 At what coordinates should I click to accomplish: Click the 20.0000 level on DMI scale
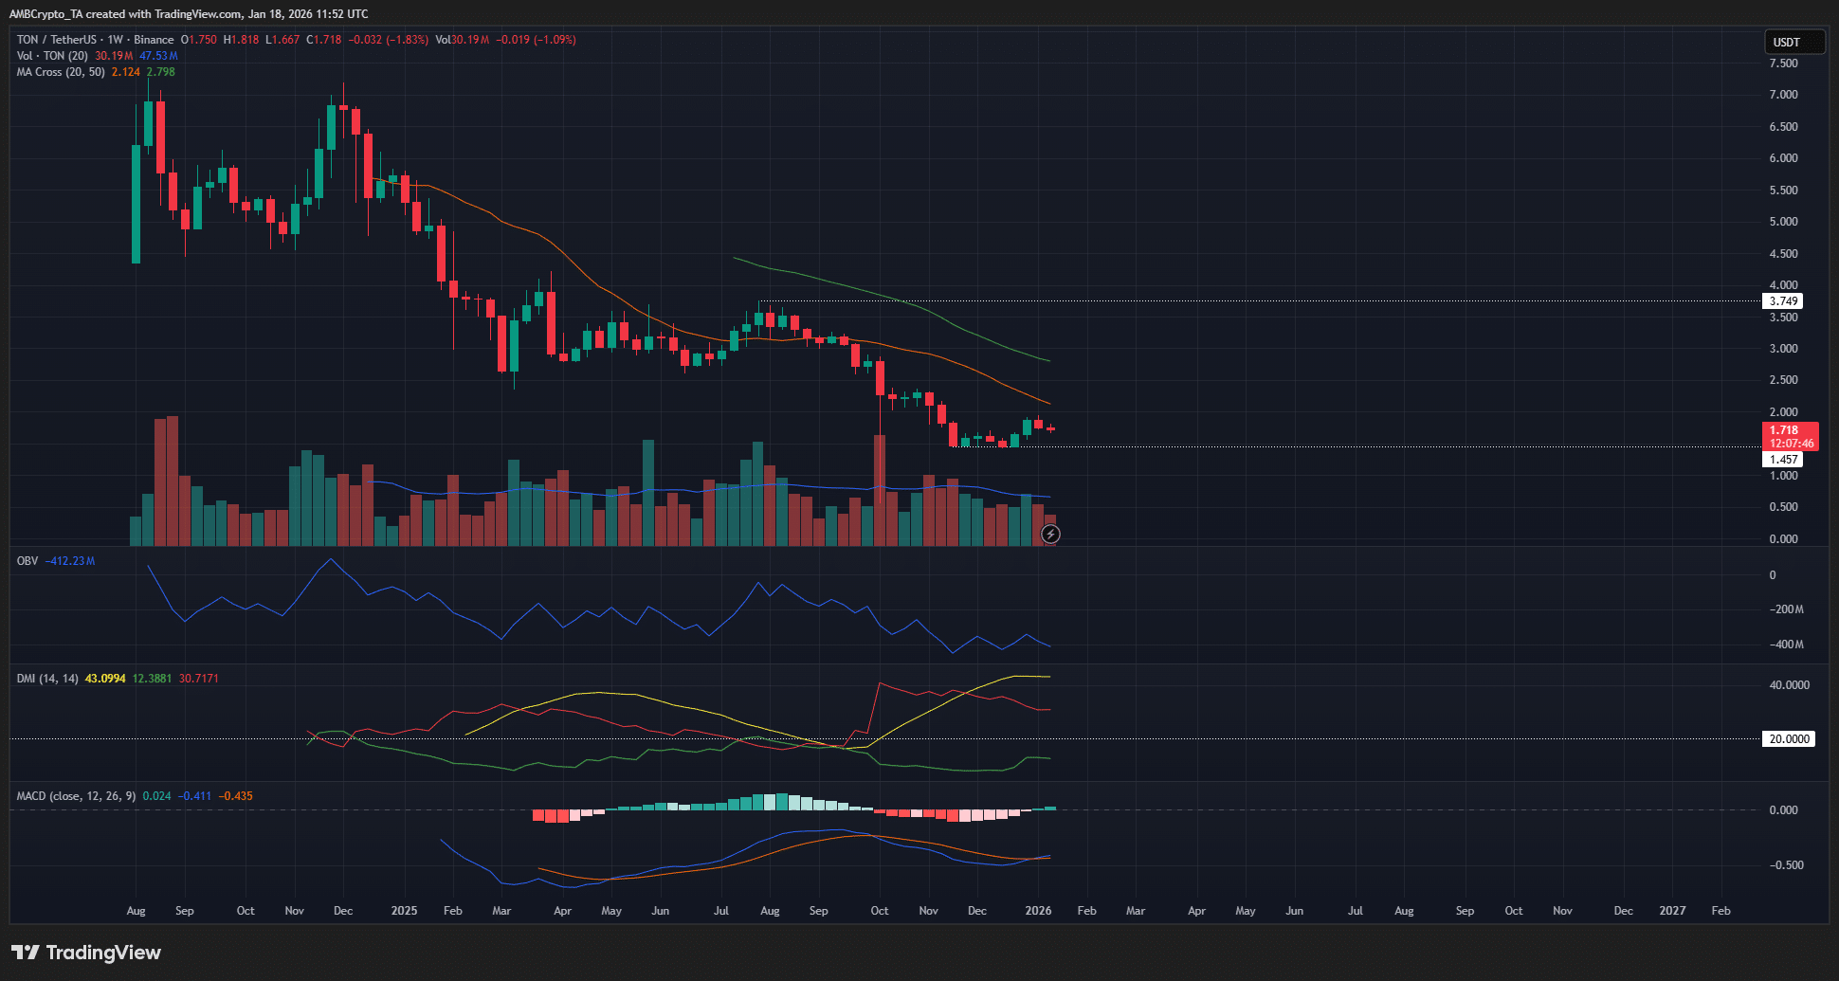pyautogui.click(x=1788, y=738)
